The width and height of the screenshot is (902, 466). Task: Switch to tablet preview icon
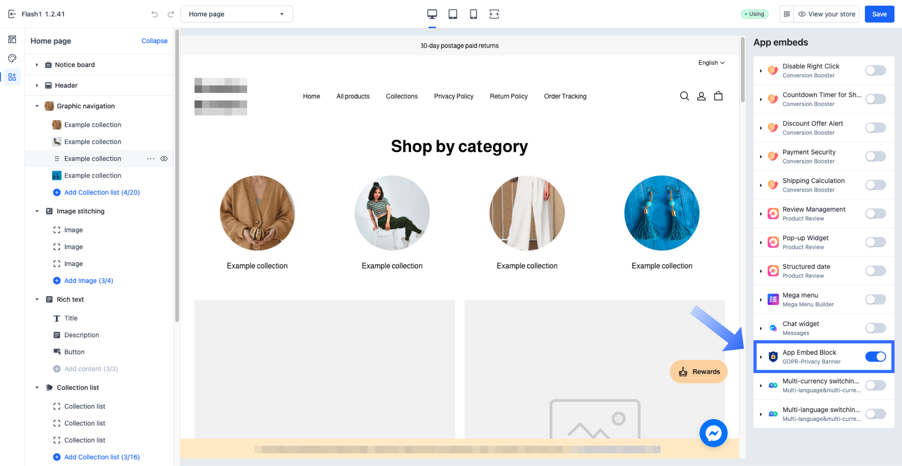click(452, 14)
